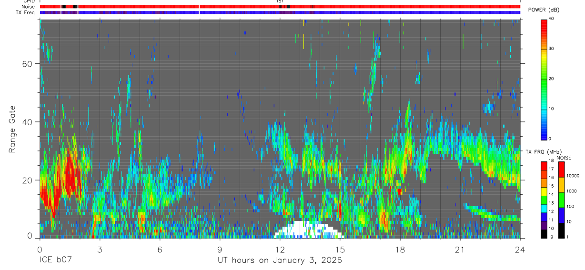Pick the black bottom NOISE colorbar segment

click(x=561, y=230)
